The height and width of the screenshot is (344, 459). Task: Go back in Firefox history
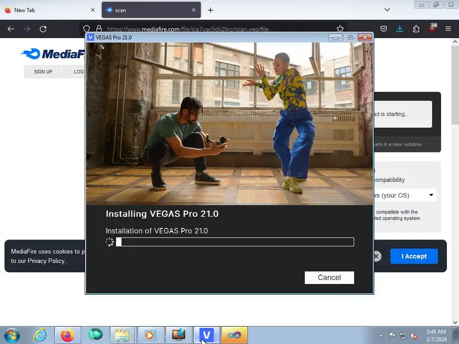(11, 29)
